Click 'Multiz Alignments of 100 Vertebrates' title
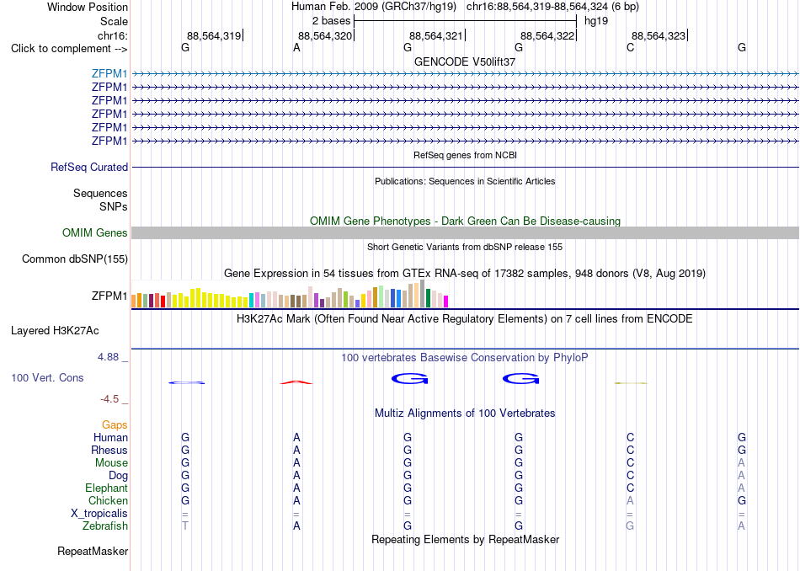 click(x=465, y=414)
